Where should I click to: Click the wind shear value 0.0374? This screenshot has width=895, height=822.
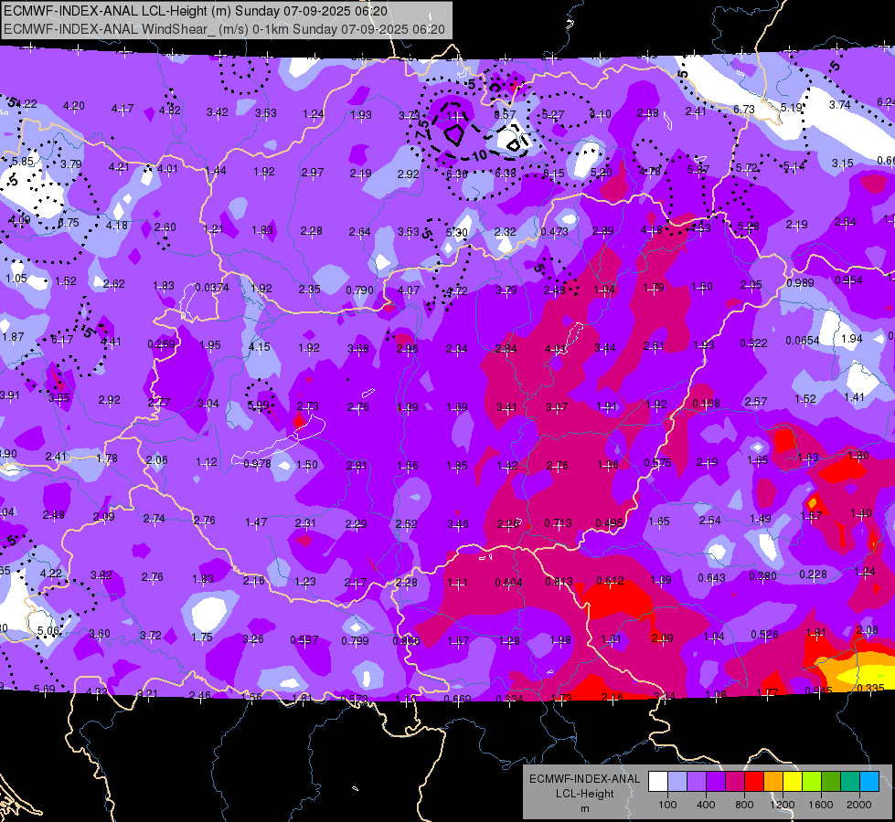(x=212, y=288)
